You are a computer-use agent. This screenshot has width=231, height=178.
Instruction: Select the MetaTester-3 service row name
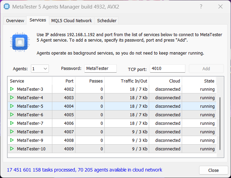[30, 89]
